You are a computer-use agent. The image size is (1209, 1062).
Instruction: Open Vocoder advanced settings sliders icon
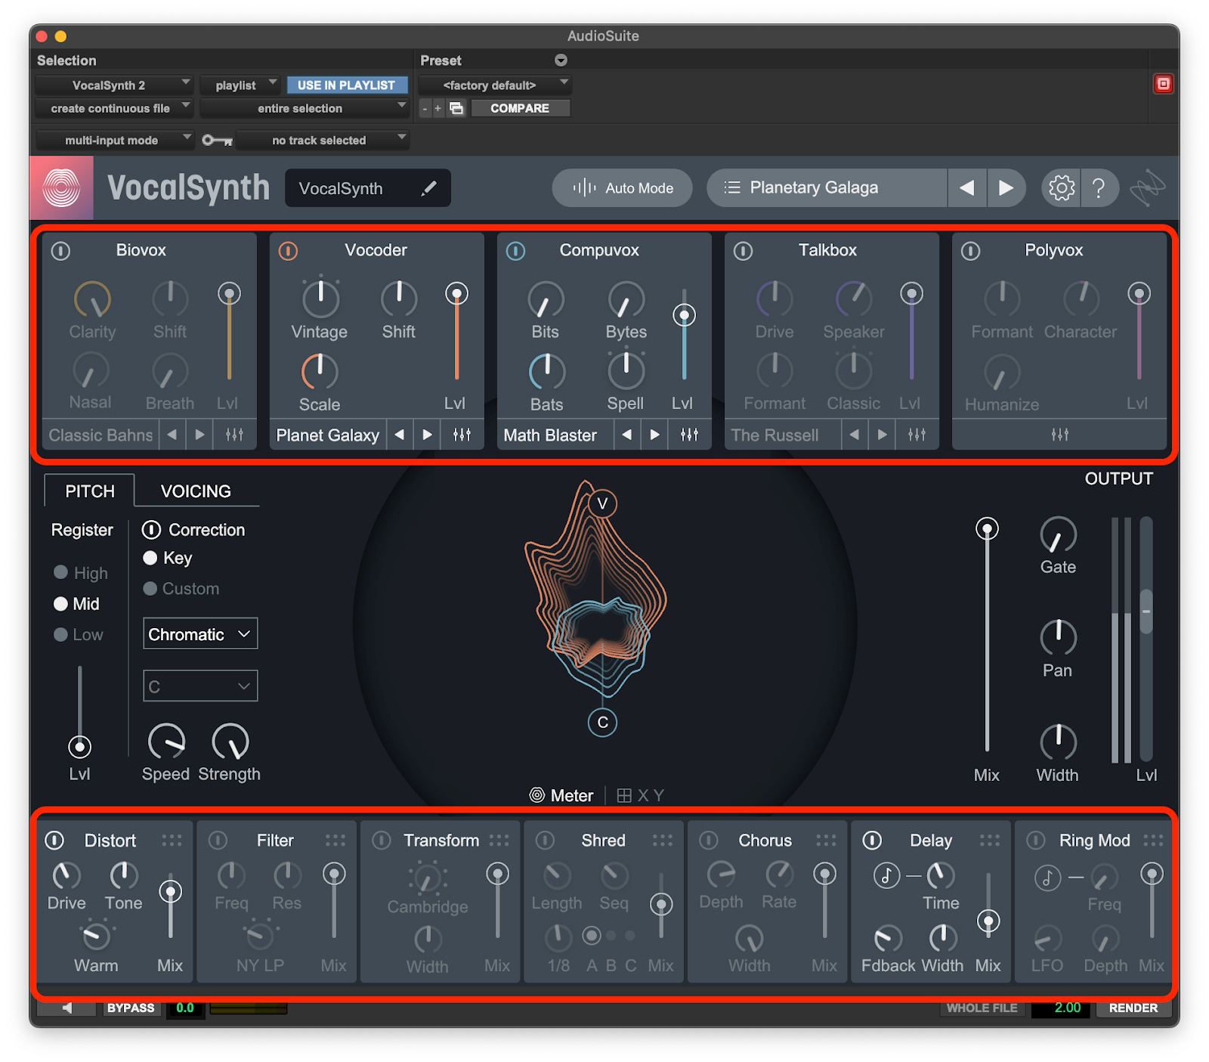coord(462,435)
